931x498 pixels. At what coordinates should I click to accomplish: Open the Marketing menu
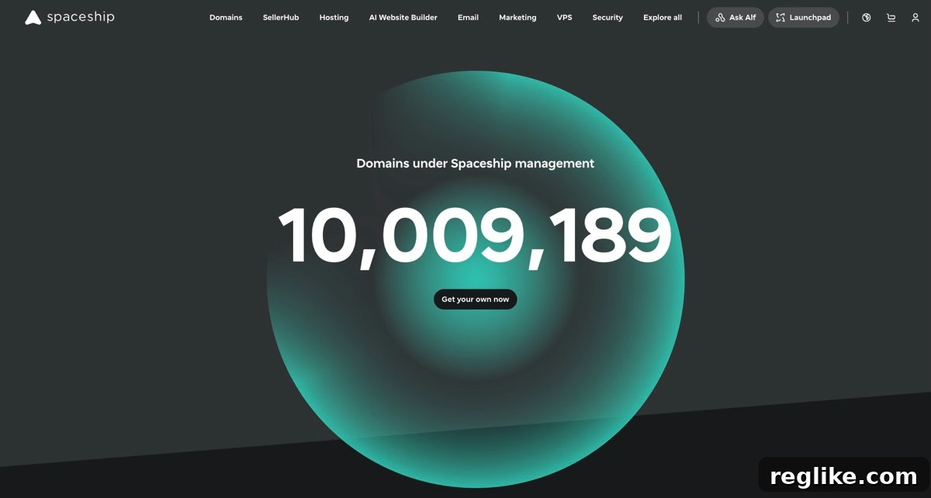pos(517,17)
